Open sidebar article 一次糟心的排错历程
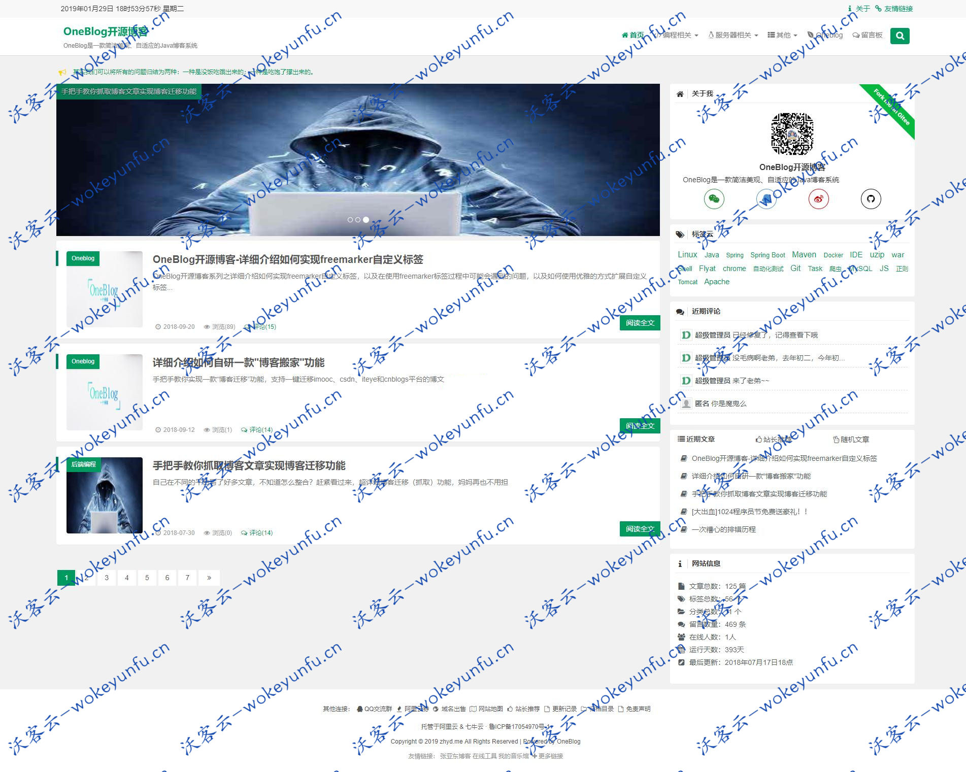Screen dimensions: 966x772 (723, 529)
